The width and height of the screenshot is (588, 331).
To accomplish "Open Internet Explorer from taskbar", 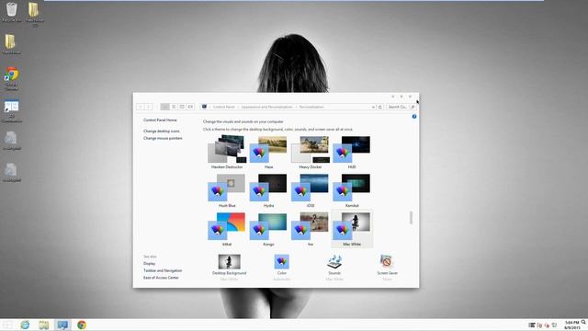I will tap(25, 325).
